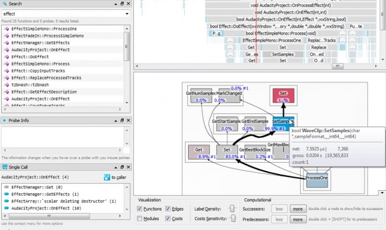The width and height of the screenshot is (386, 230).
Task: Select EffectManager::Get (0) in Single Call list
Action: 37,187
